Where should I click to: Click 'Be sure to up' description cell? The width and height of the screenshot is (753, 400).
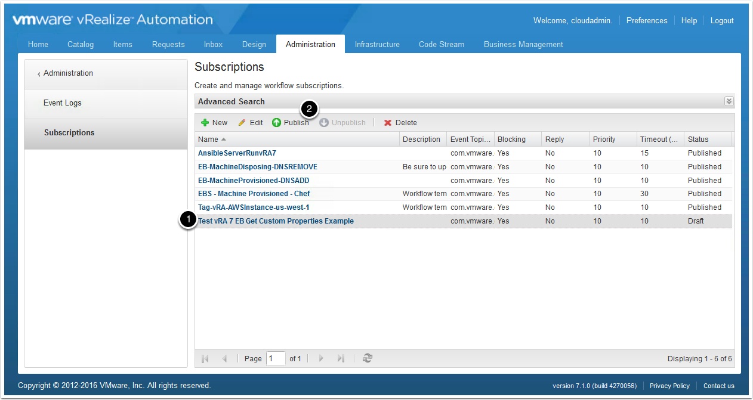[x=424, y=167]
